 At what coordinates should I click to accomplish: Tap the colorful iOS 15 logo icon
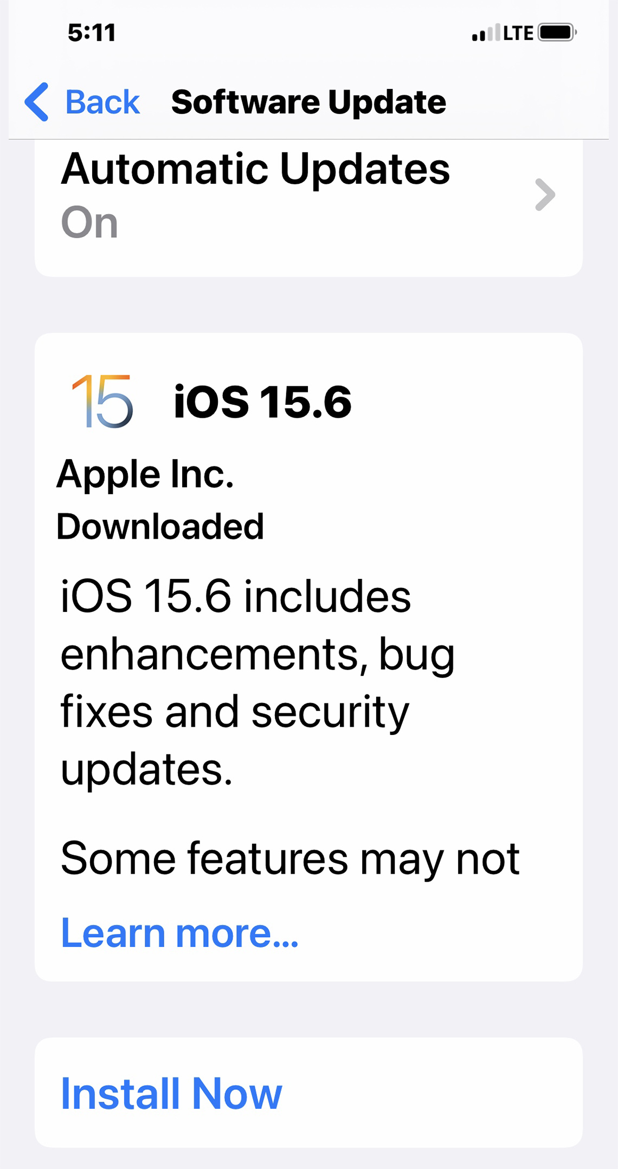(x=102, y=401)
